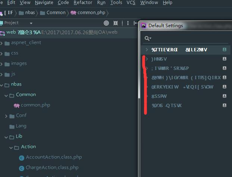Open the Tools menu
The width and height of the screenshot is (232, 177).
pos(116,3)
